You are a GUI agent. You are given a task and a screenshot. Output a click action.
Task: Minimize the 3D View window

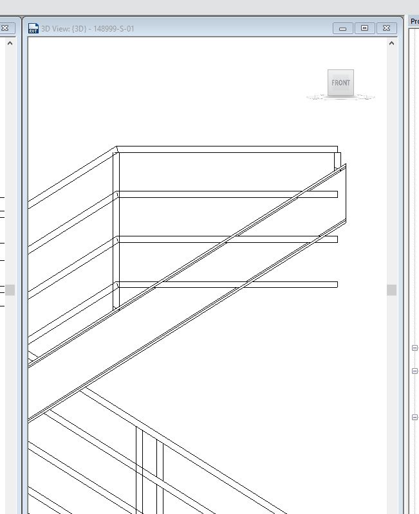pyautogui.click(x=343, y=28)
